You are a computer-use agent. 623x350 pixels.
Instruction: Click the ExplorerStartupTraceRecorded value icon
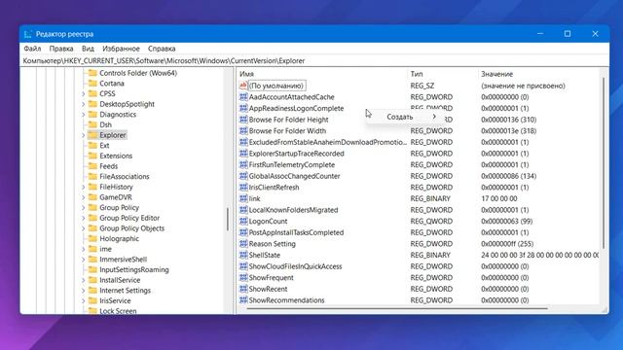pos(243,154)
